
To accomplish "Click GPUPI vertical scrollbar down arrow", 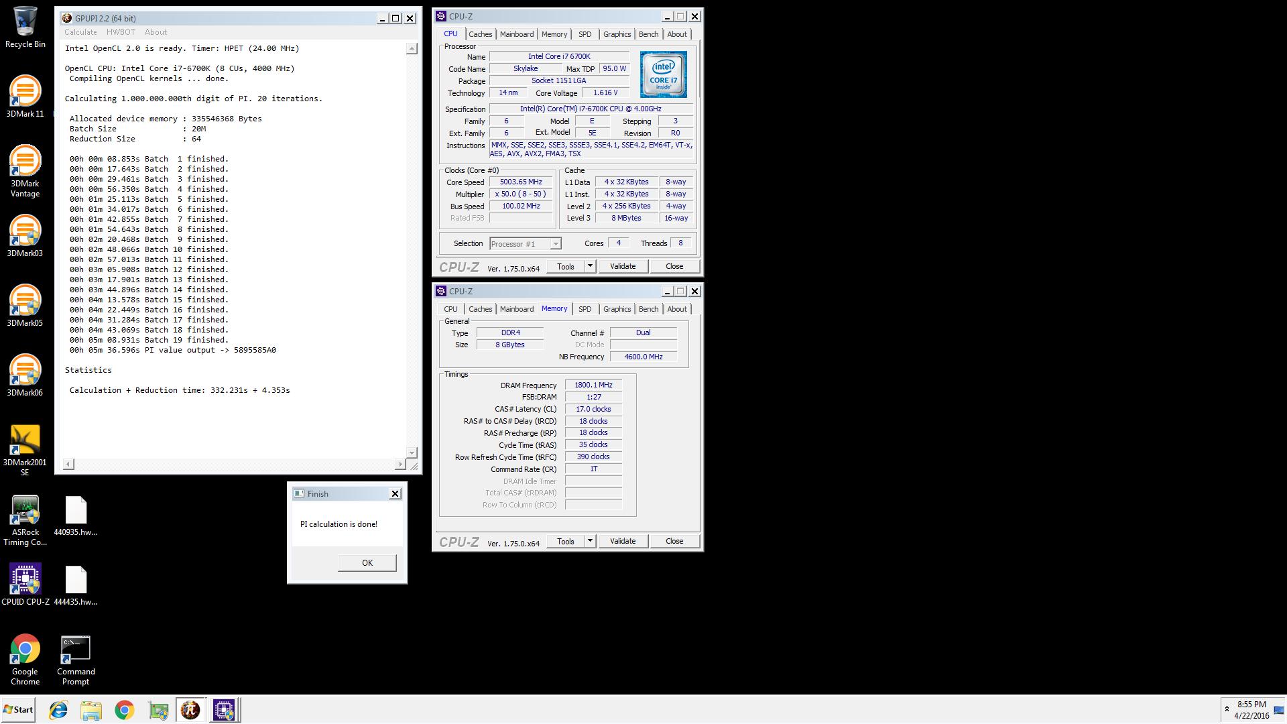I will (x=412, y=452).
